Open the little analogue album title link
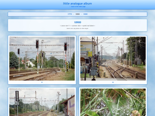This screenshot has height=116, width=155. pyautogui.click(x=77, y=3)
